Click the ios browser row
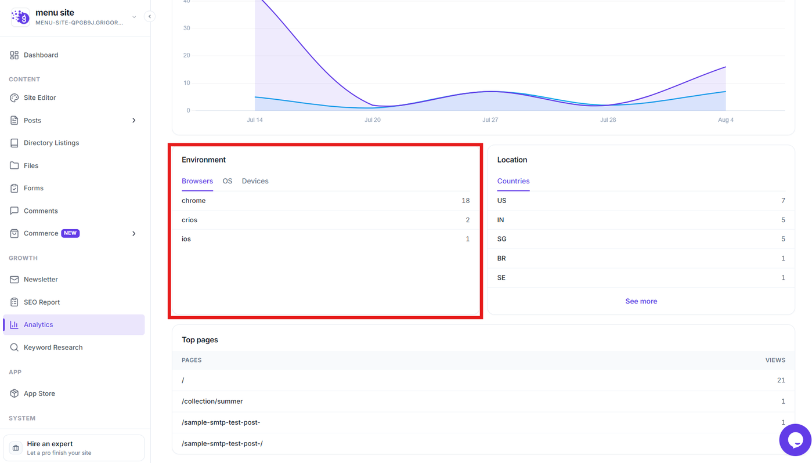 pos(326,239)
